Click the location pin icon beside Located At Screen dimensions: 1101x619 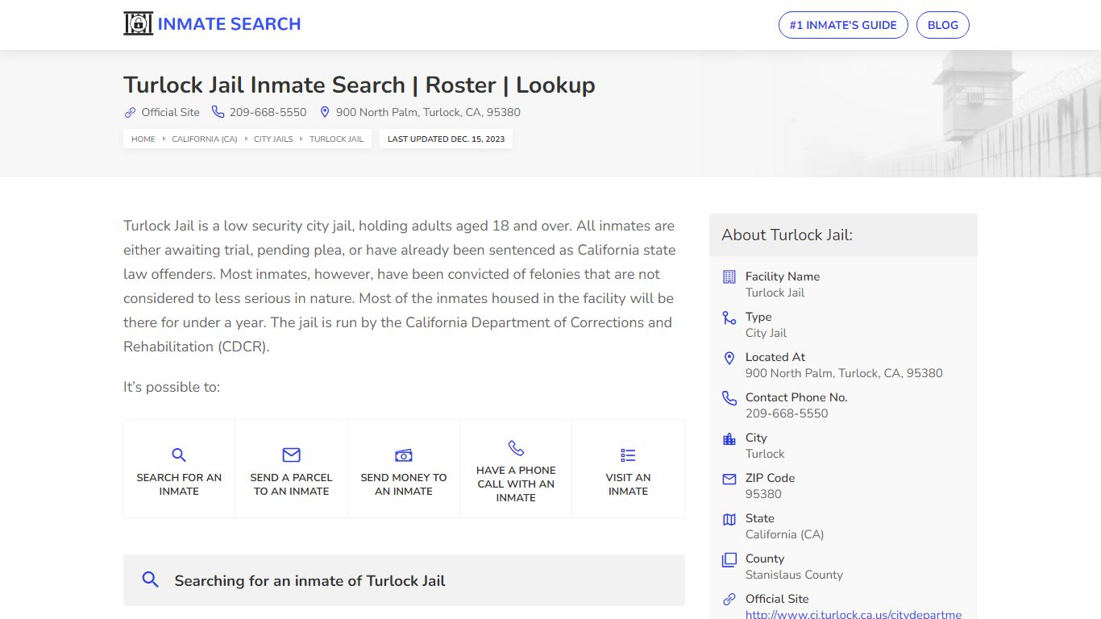729,358
